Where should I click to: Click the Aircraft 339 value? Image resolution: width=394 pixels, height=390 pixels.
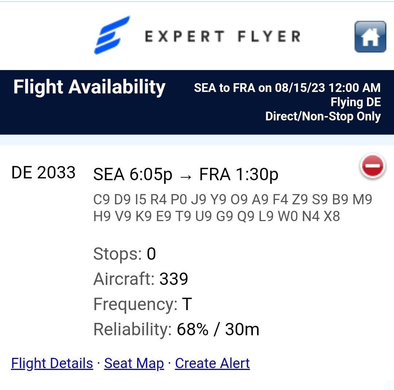click(x=174, y=279)
